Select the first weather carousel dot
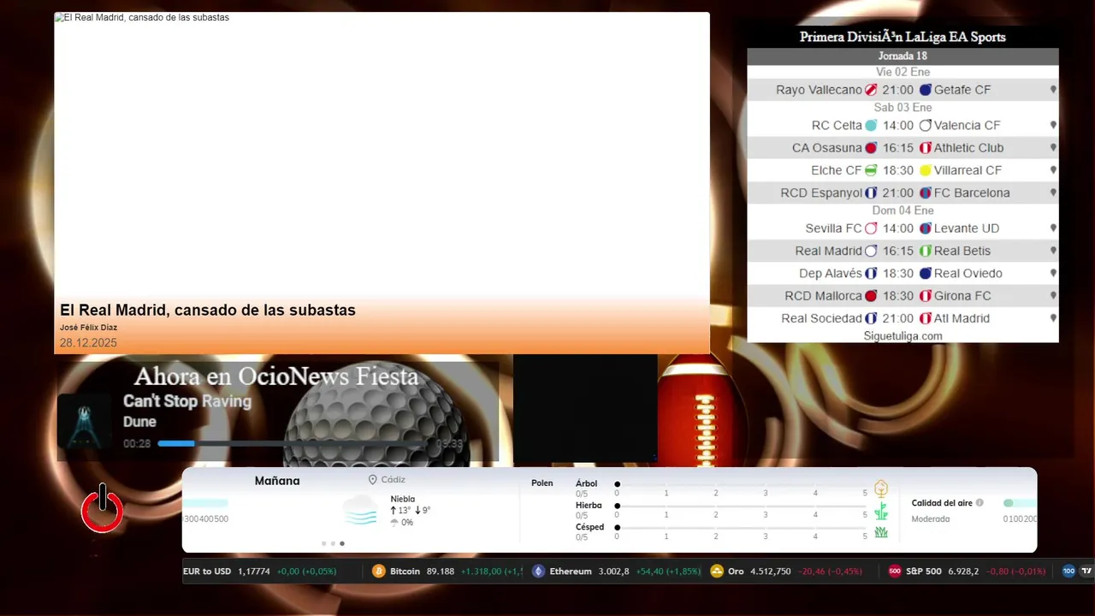The height and width of the screenshot is (616, 1095). click(323, 543)
